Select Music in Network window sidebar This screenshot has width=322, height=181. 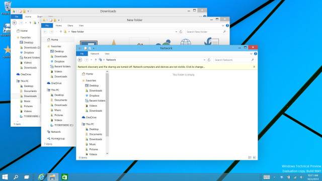[x=91, y=144]
